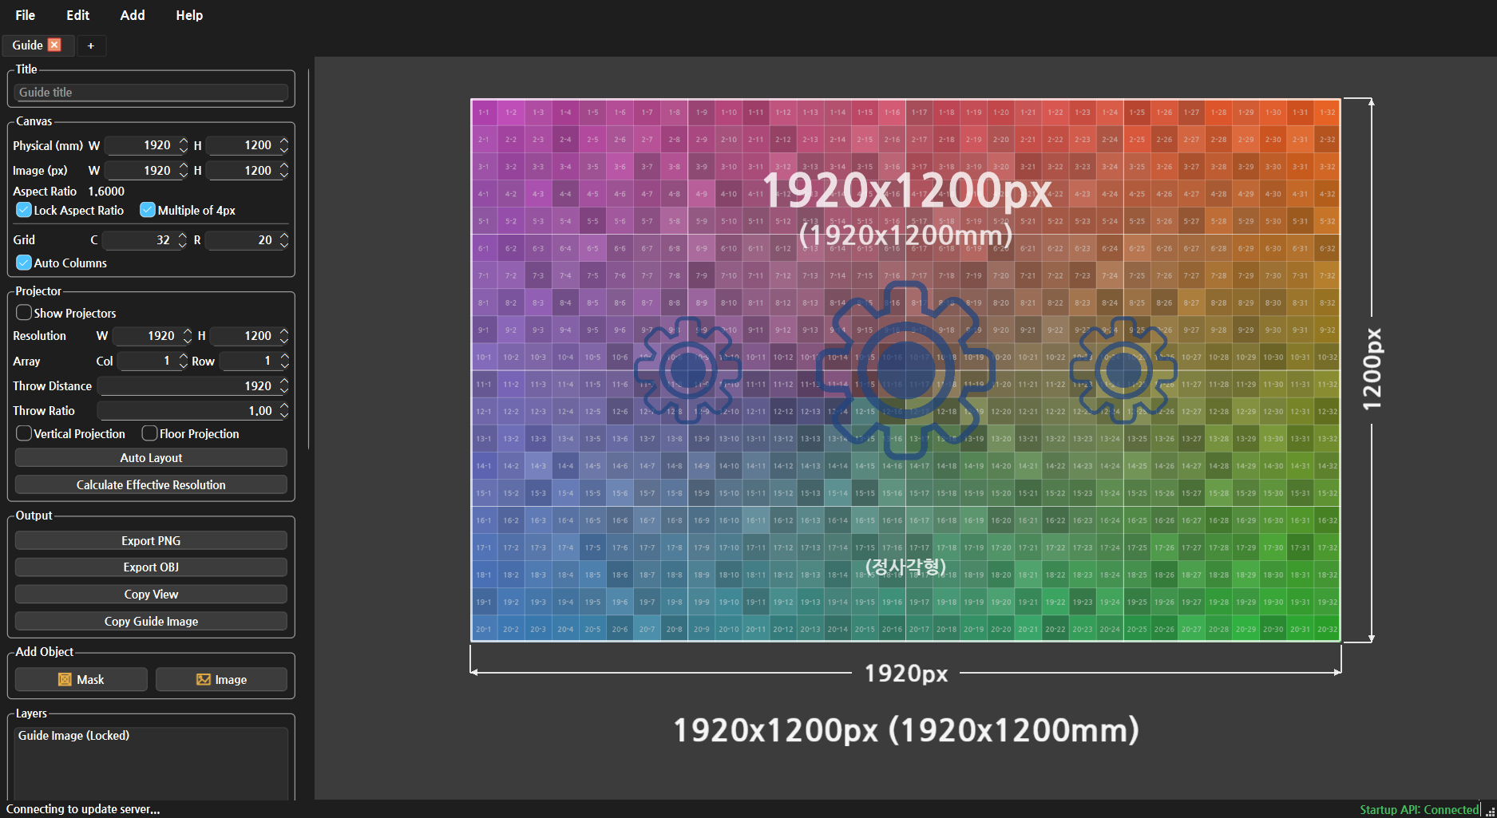Screen dimensions: 1497x818
Task: Click the left gear icon on canvas
Action: pos(687,370)
